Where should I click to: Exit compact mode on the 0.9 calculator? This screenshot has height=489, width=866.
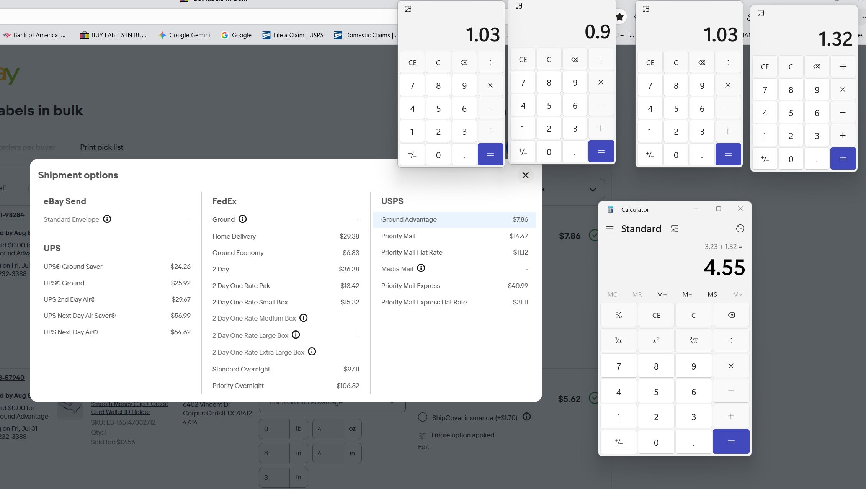coord(519,6)
